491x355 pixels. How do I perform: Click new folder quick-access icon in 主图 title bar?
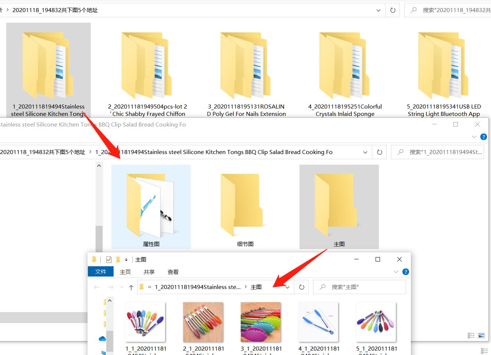pos(118,260)
